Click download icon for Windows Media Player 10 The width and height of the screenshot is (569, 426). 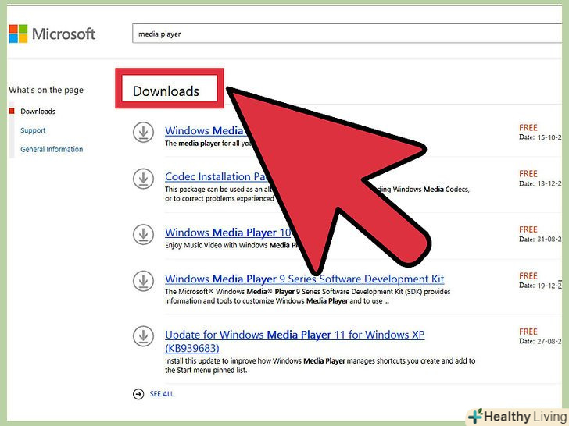point(142,233)
